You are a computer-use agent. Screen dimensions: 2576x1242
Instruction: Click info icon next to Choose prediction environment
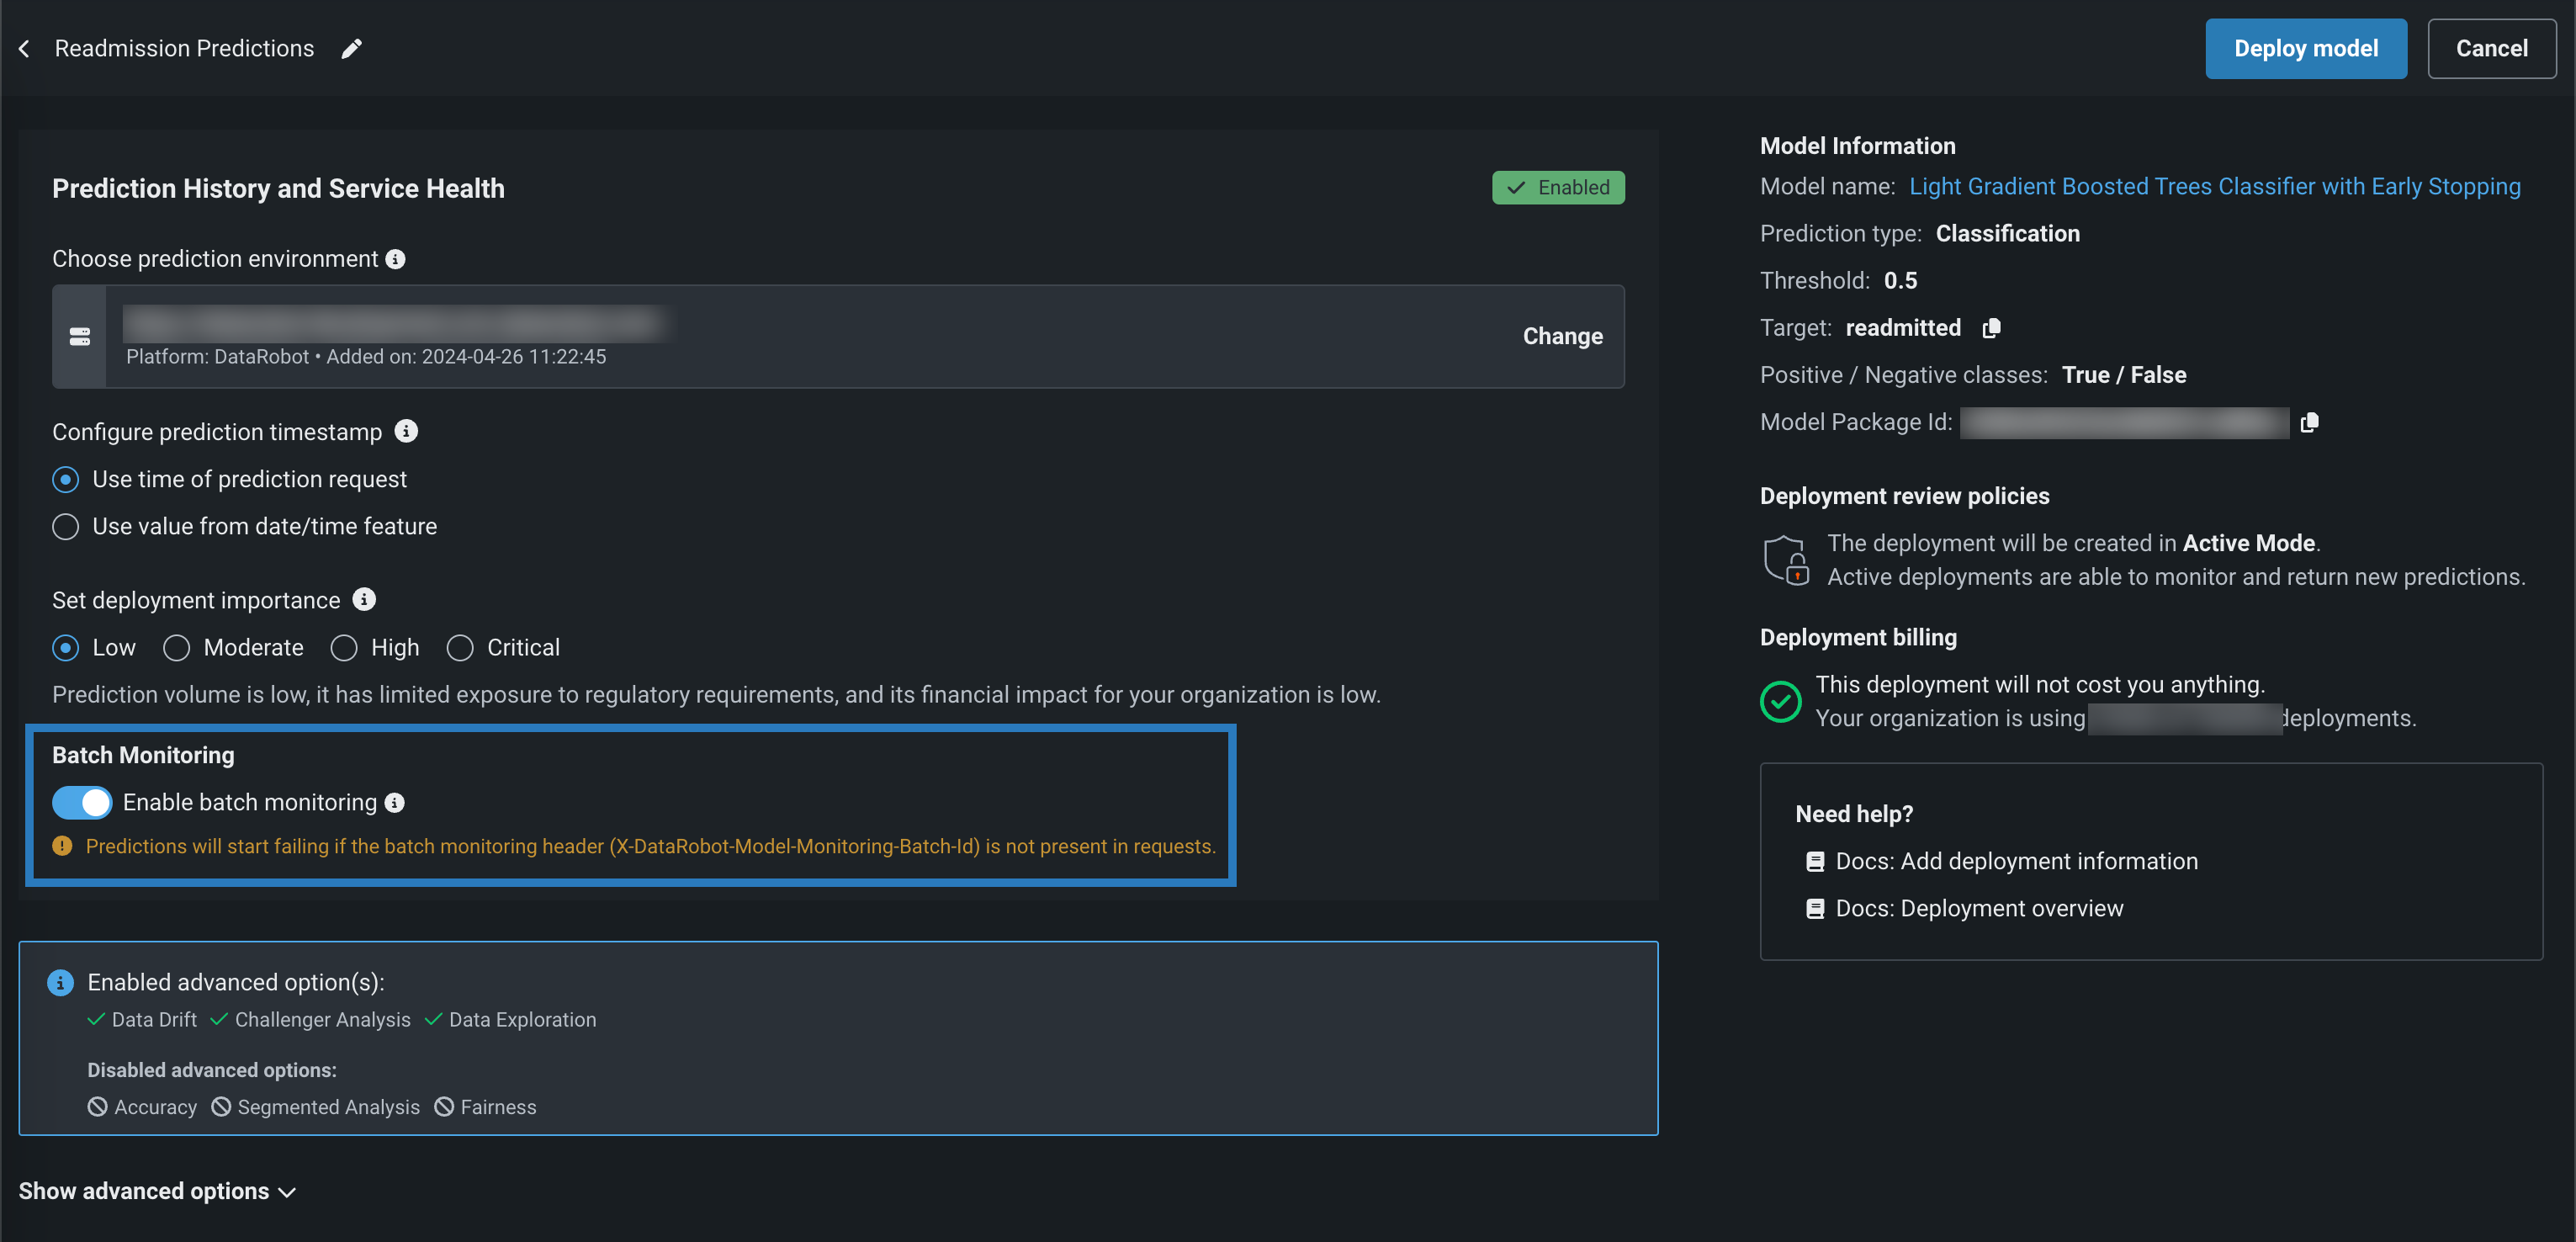396,259
